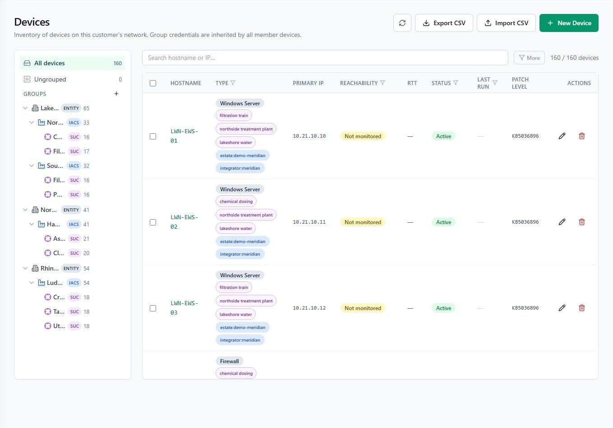Click the Firewall type tag
Image resolution: width=613 pixels, height=428 pixels.
tap(230, 361)
